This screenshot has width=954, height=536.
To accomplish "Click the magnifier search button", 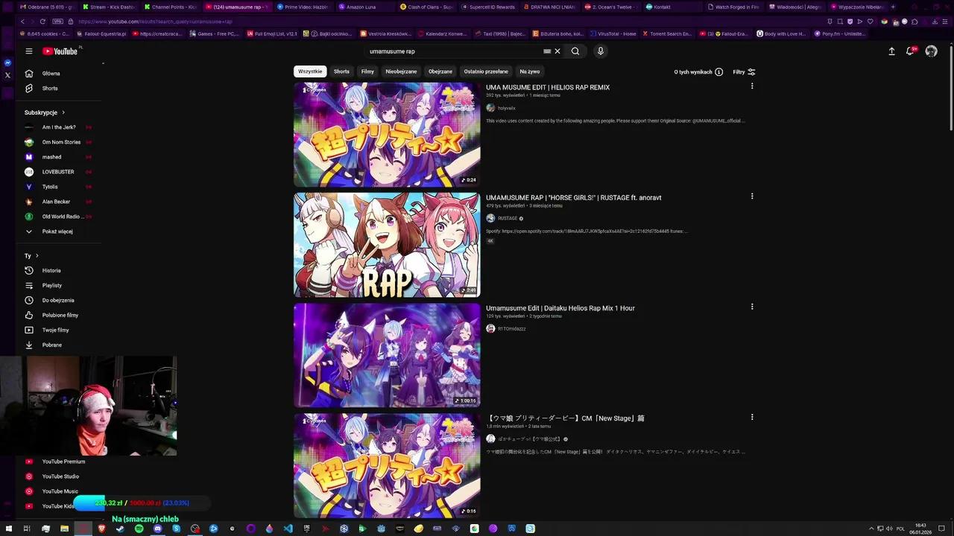I will (575, 51).
